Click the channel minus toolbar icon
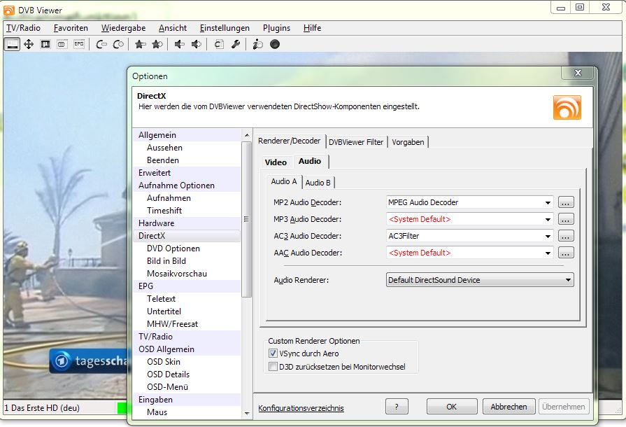The height and width of the screenshot is (427, 626). coord(101,44)
